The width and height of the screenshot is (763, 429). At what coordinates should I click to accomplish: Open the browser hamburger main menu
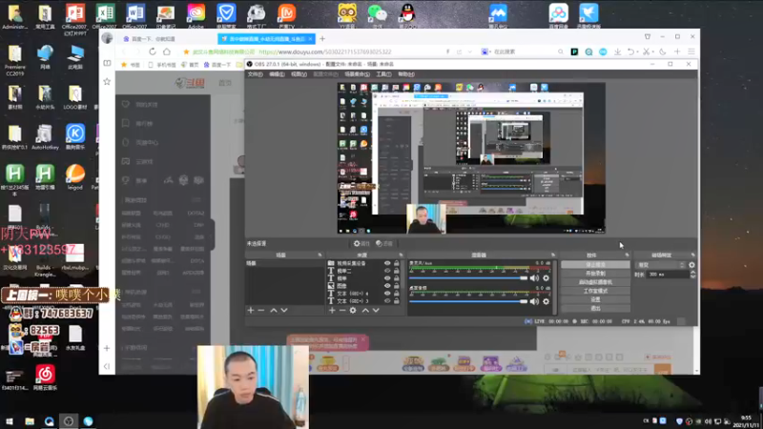pos(691,51)
